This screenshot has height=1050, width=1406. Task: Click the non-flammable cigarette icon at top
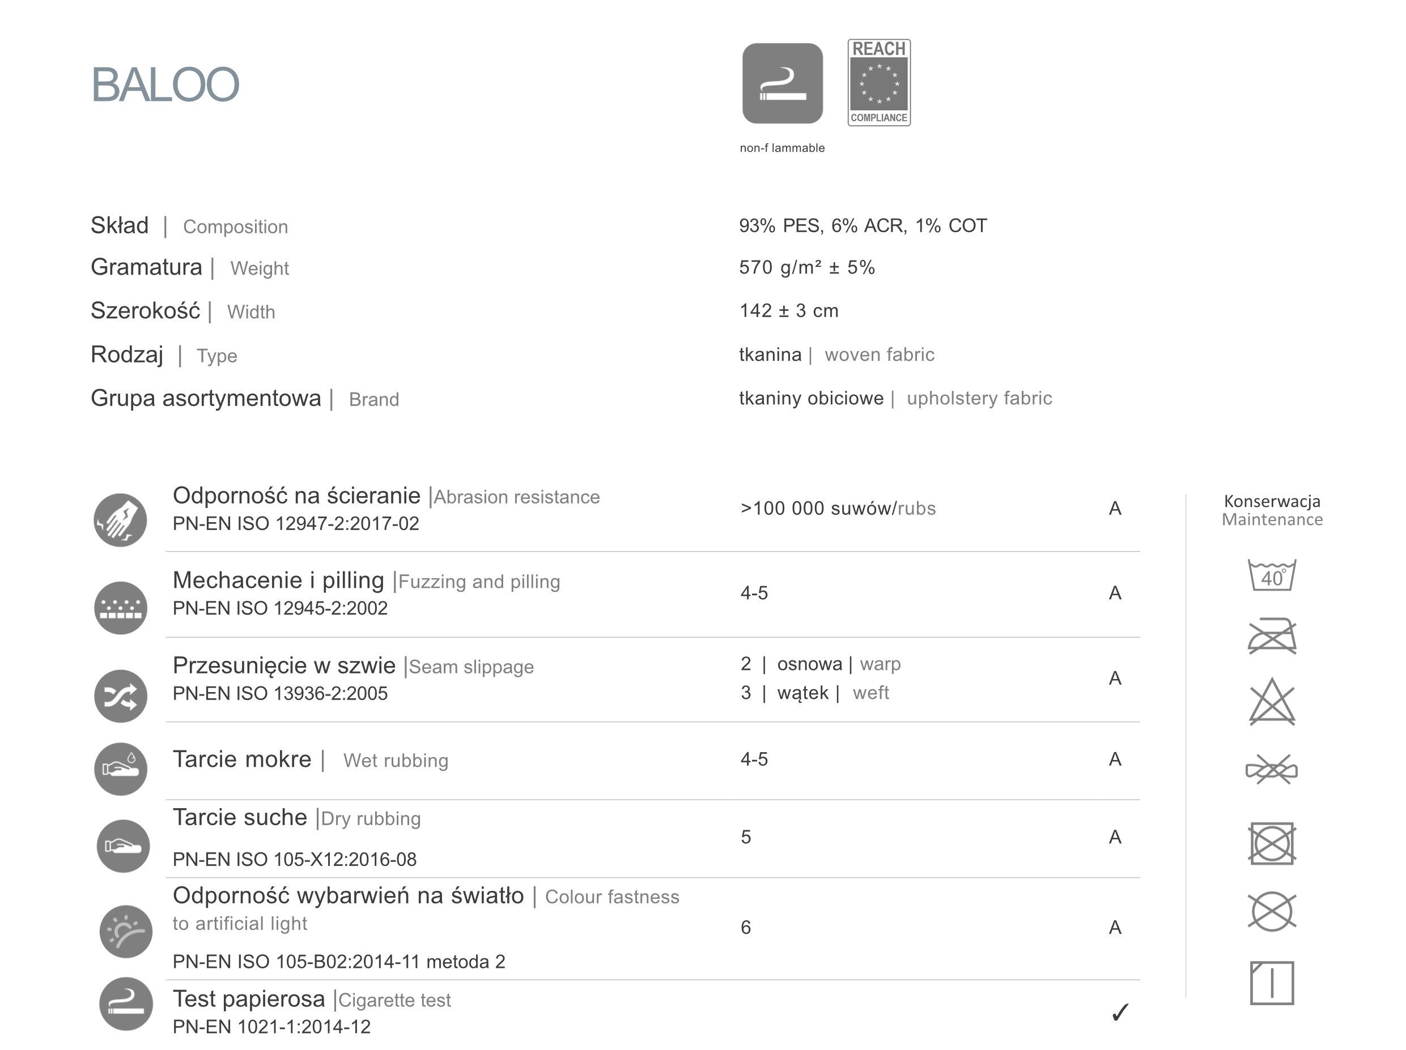point(782,83)
